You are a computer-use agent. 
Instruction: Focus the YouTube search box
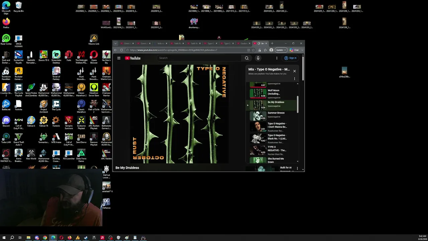pos(199,58)
